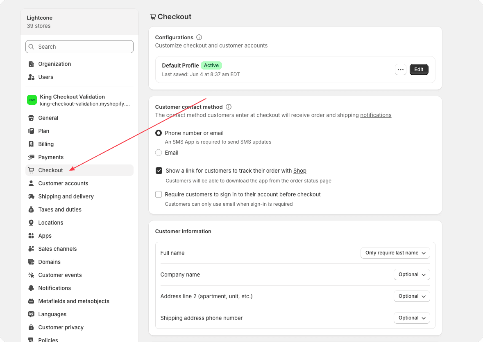Navigate to Customer accounts settings
The width and height of the screenshot is (483, 342).
coord(79,183)
